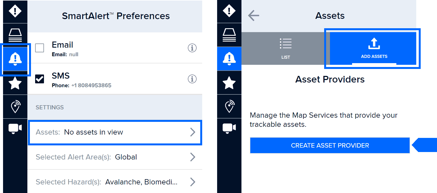Switch to the ADD ASSETS tab
The image size is (437, 193).
pos(373,48)
